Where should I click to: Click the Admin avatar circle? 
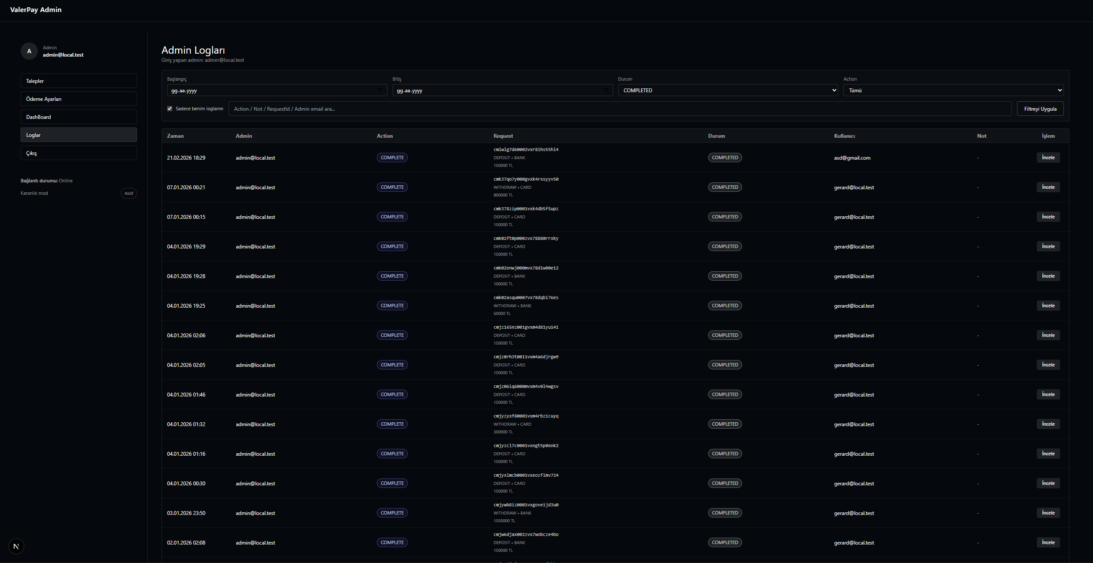(29, 51)
